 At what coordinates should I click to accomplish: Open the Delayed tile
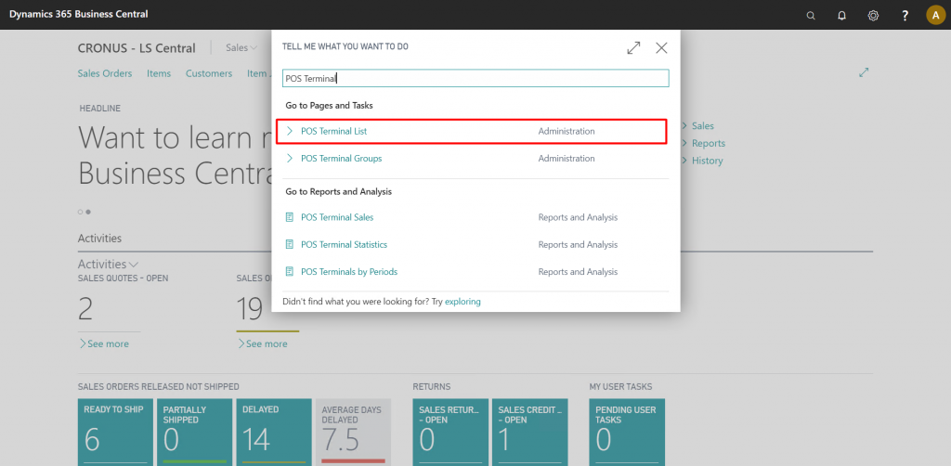click(x=274, y=432)
